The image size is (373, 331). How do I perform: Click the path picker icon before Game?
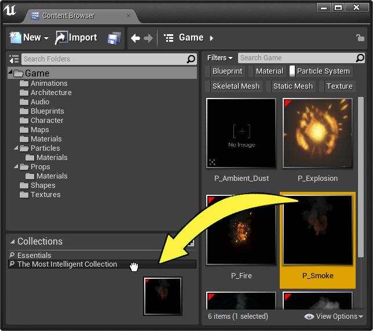tap(169, 38)
